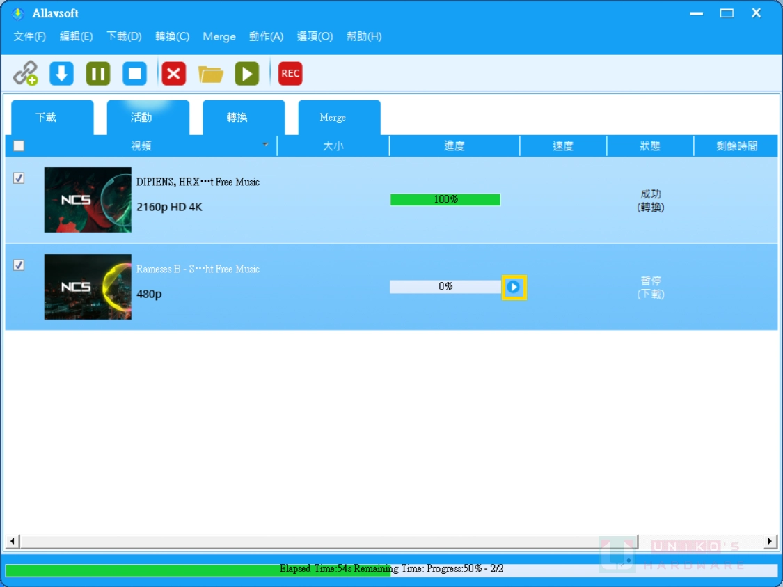The width and height of the screenshot is (783, 587).
Task: Open the destination folder icon
Action: coord(210,74)
